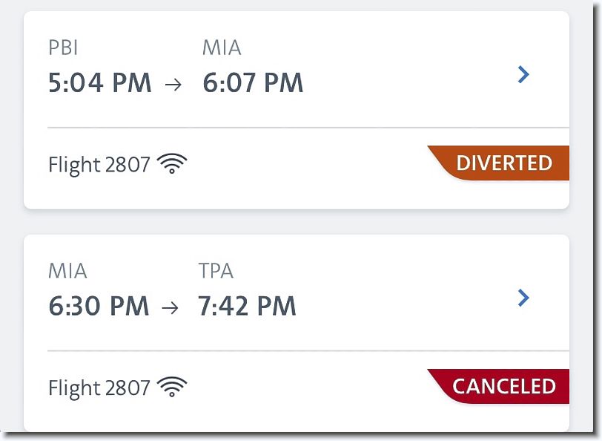Click Flight 2807 label in canceled card
602x441 pixels.
(x=99, y=388)
